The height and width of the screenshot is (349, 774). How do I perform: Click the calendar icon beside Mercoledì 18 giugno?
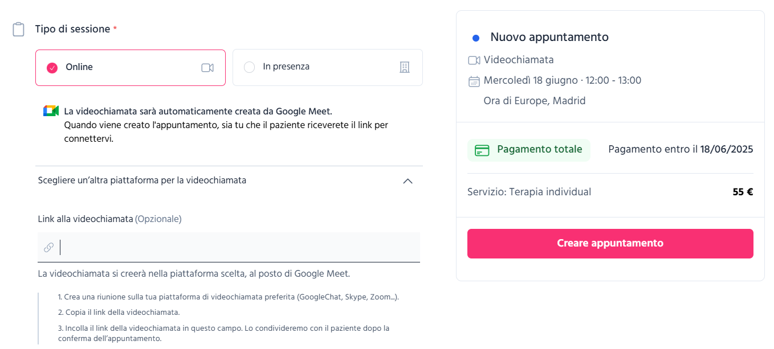(474, 81)
